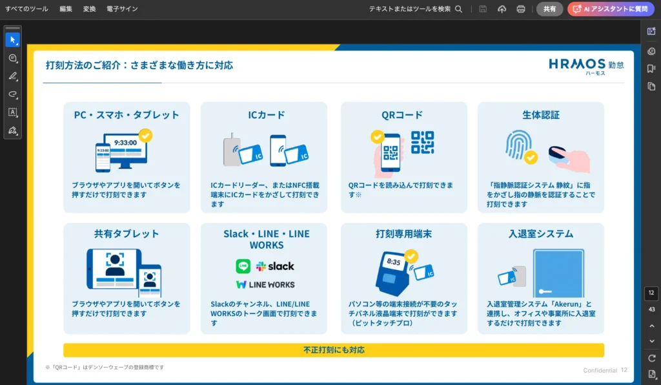Viewport: 661px width, 385px height.
Task: Open the fill and sign pen tool
Action: pos(12,130)
